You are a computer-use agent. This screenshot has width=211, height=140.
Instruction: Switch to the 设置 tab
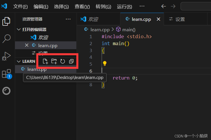[x=185, y=19]
